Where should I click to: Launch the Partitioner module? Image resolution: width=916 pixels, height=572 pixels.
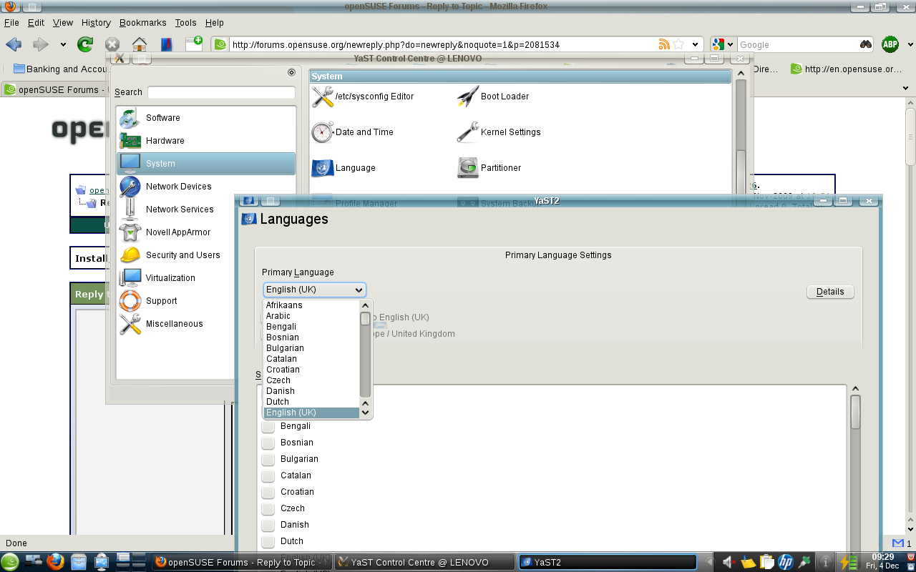coord(489,168)
